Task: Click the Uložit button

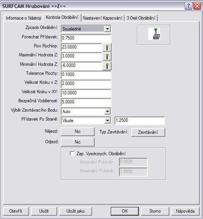Action: 44,211
